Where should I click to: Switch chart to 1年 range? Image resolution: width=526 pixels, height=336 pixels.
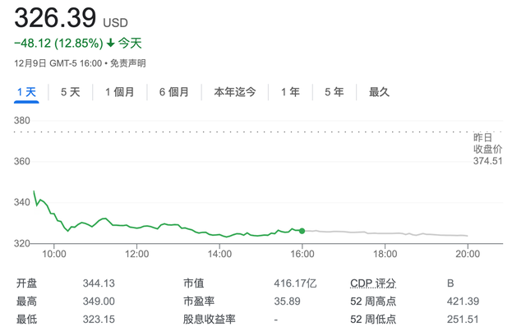click(x=290, y=92)
